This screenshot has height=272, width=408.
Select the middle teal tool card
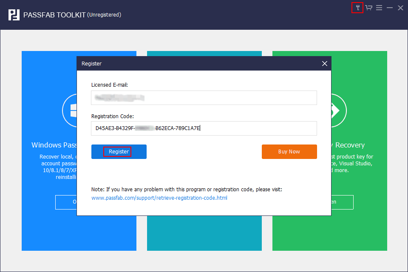(204, 233)
